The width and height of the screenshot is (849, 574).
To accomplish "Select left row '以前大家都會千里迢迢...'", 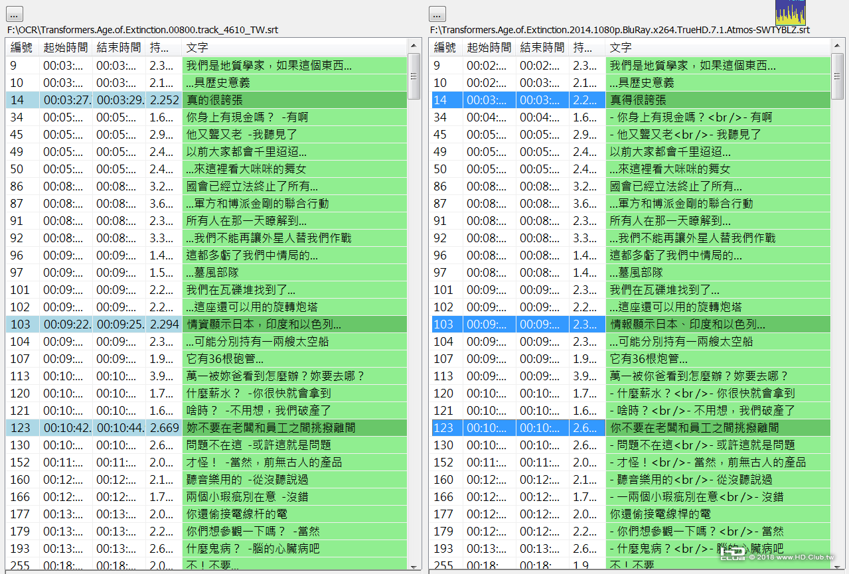I will (x=206, y=151).
